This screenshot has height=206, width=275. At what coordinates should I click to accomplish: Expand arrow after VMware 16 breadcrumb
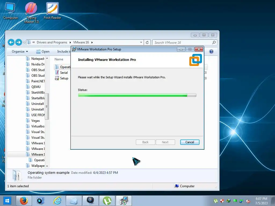point(92,42)
